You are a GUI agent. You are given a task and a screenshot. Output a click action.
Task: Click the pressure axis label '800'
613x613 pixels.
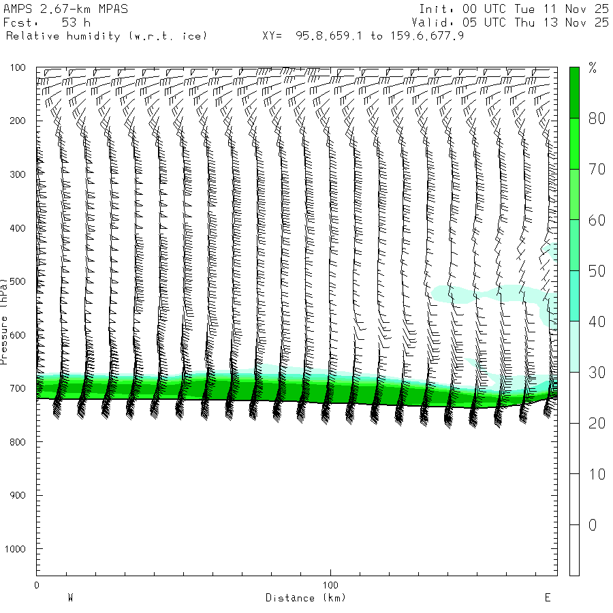pos(18,442)
